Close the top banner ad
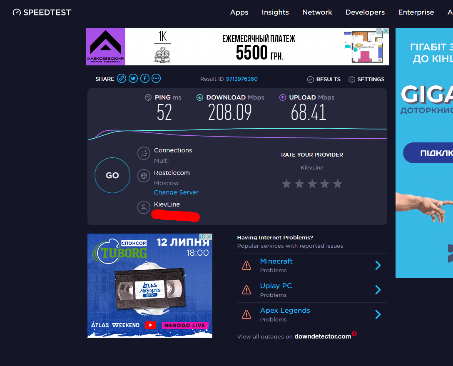 [386, 31]
